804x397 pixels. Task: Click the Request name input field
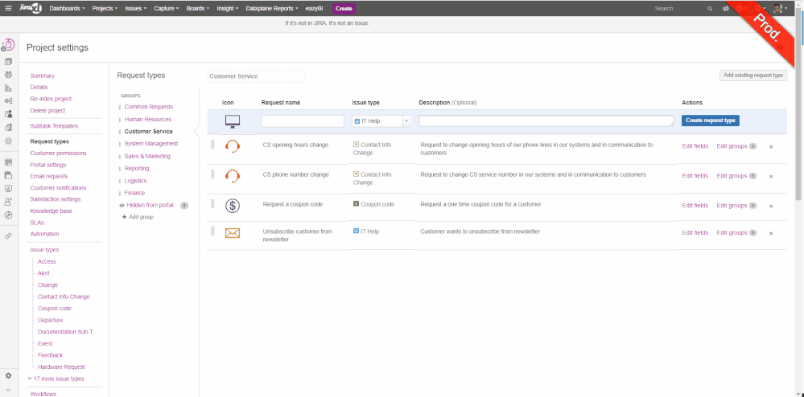tap(303, 121)
